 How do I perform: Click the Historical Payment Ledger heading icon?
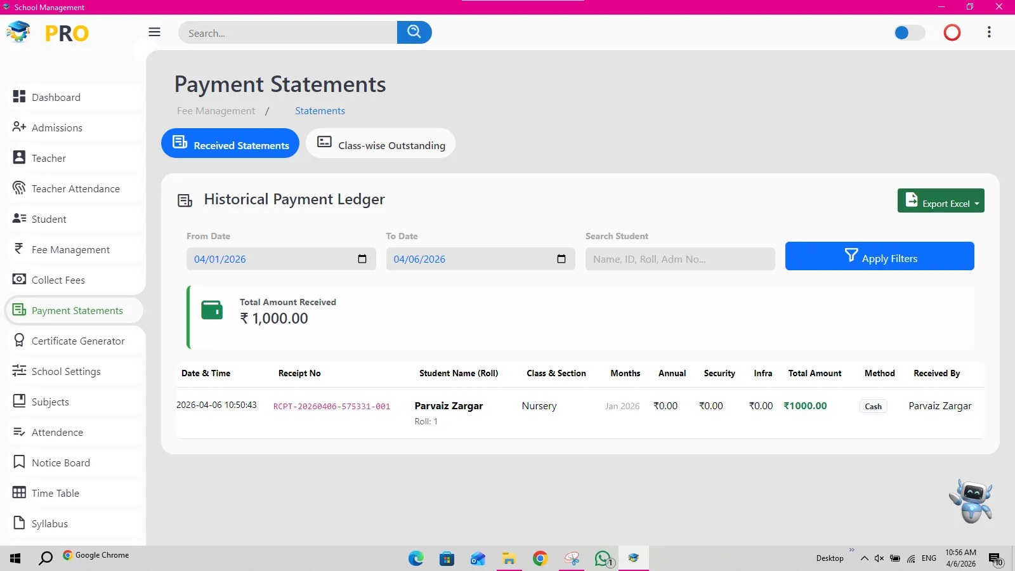click(x=185, y=200)
